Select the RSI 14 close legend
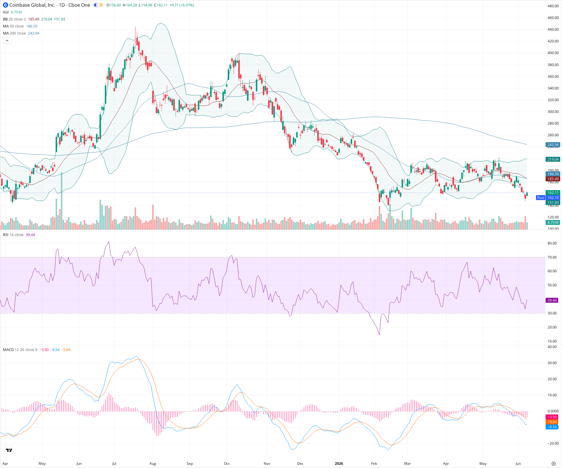The width and height of the screenshot is (562, 468). click(13, 235)
